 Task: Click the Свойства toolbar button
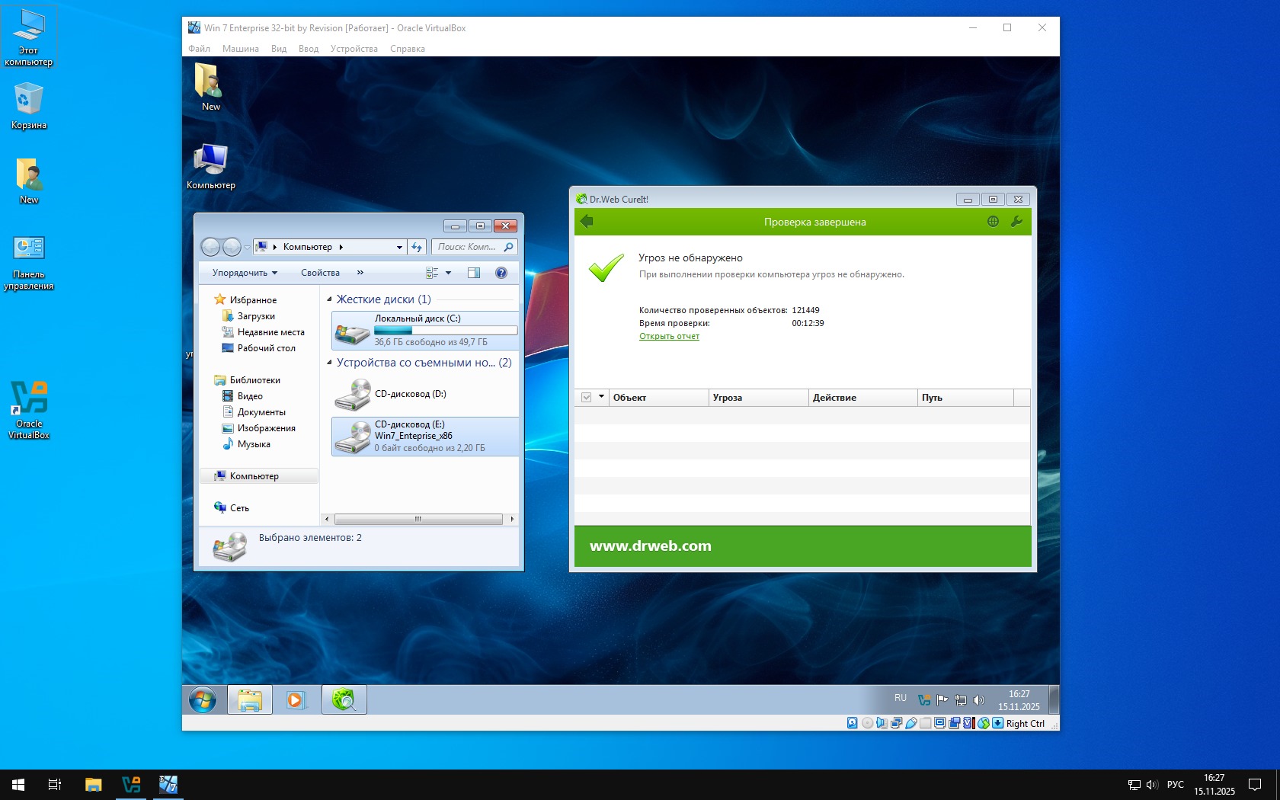coord(320,273)
